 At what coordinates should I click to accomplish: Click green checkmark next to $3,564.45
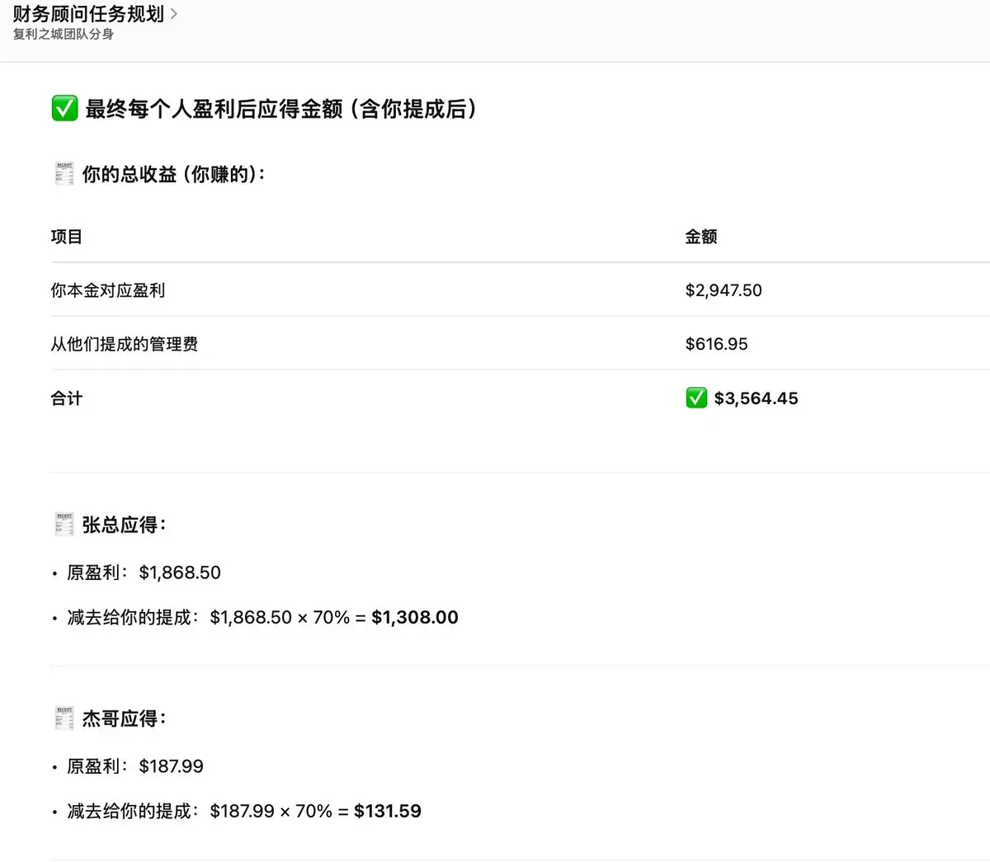696,398
